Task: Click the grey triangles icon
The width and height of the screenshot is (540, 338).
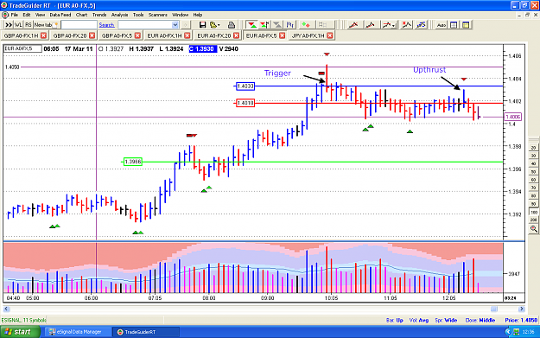Action: 277,25
